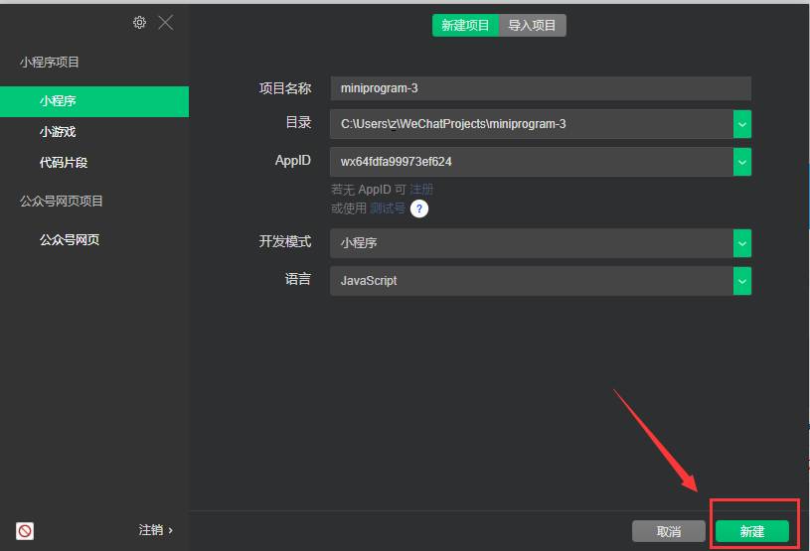810x551 pixels.
Task: Expand the AppID dropdown arrow
Action: pos(742,162)
